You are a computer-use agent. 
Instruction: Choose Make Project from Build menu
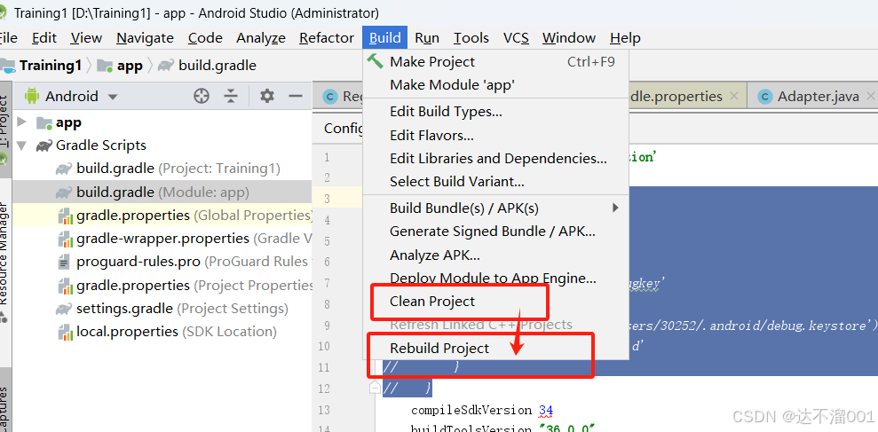(496, 61)
